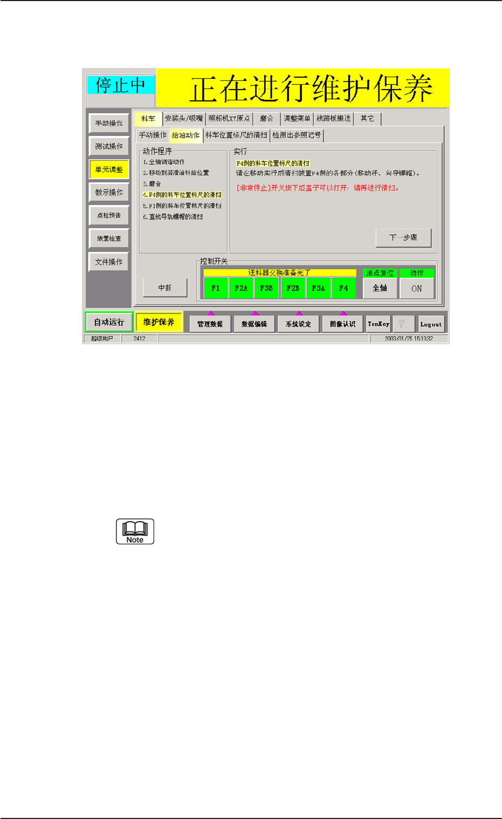This screenshot has width=502, height=819.
Task: Click the 中断 button
Action: click(165, 288)
